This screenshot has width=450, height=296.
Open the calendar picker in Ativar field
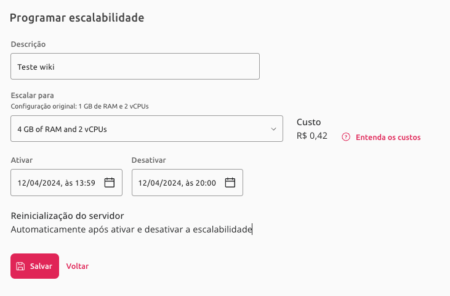pos(110,183)
